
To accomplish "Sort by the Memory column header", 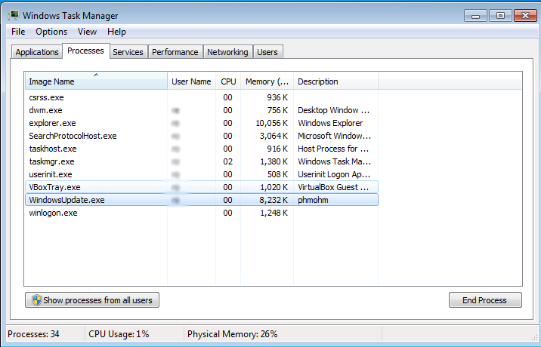I will click(267, 81).
